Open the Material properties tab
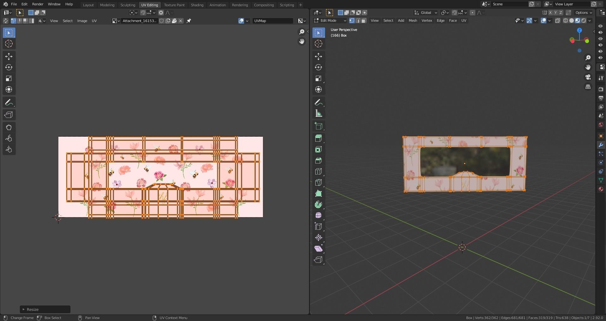This screenshot has height=321, width=606. click(x=601, y=189)
